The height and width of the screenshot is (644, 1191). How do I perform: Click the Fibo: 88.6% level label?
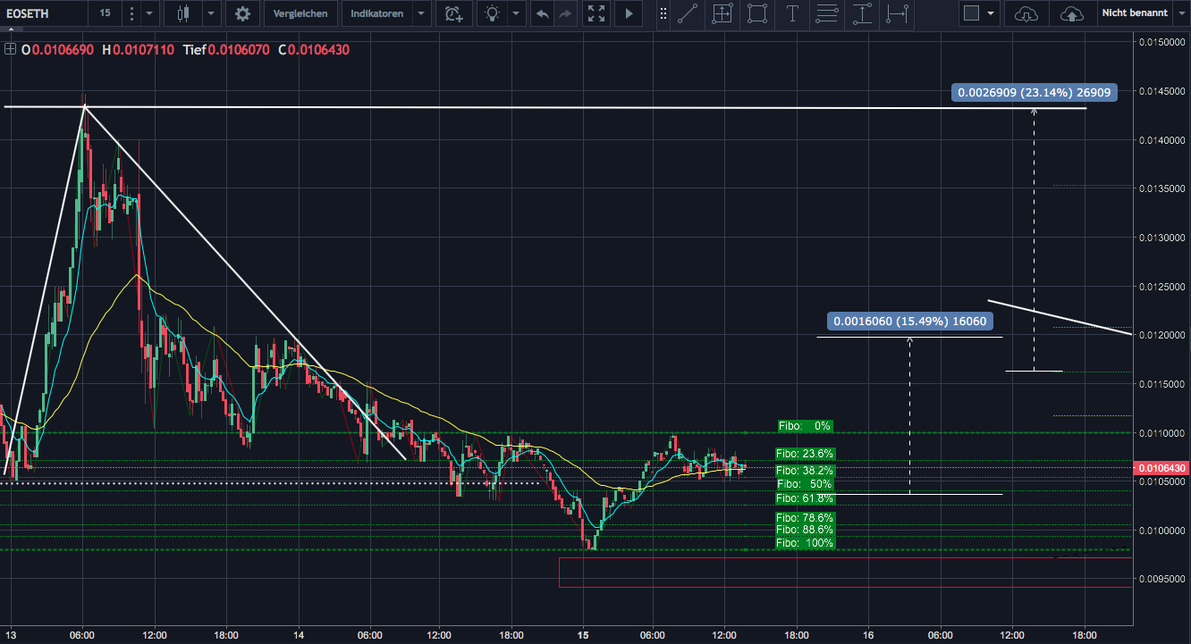pyautogui.click(x=805, y=530)
